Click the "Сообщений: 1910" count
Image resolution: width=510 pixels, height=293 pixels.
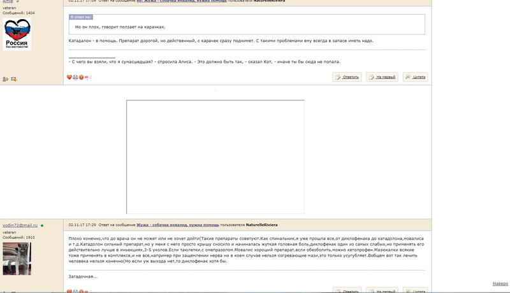18,238
